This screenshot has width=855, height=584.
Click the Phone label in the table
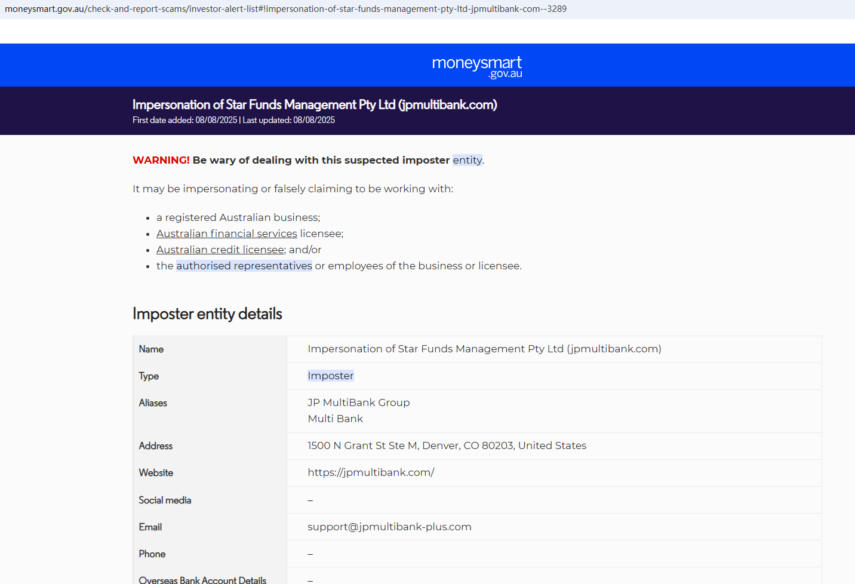click(152, 554)
